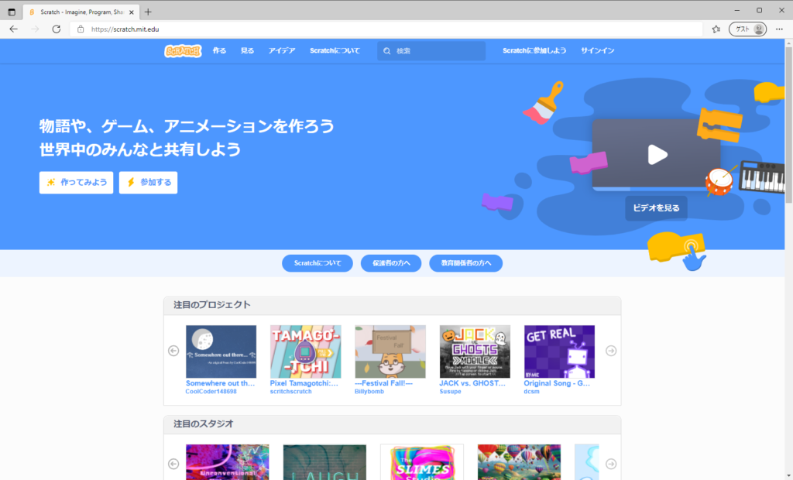793x480 pixels.
Task: Click the browser back arrow
Action: (13, 29)
